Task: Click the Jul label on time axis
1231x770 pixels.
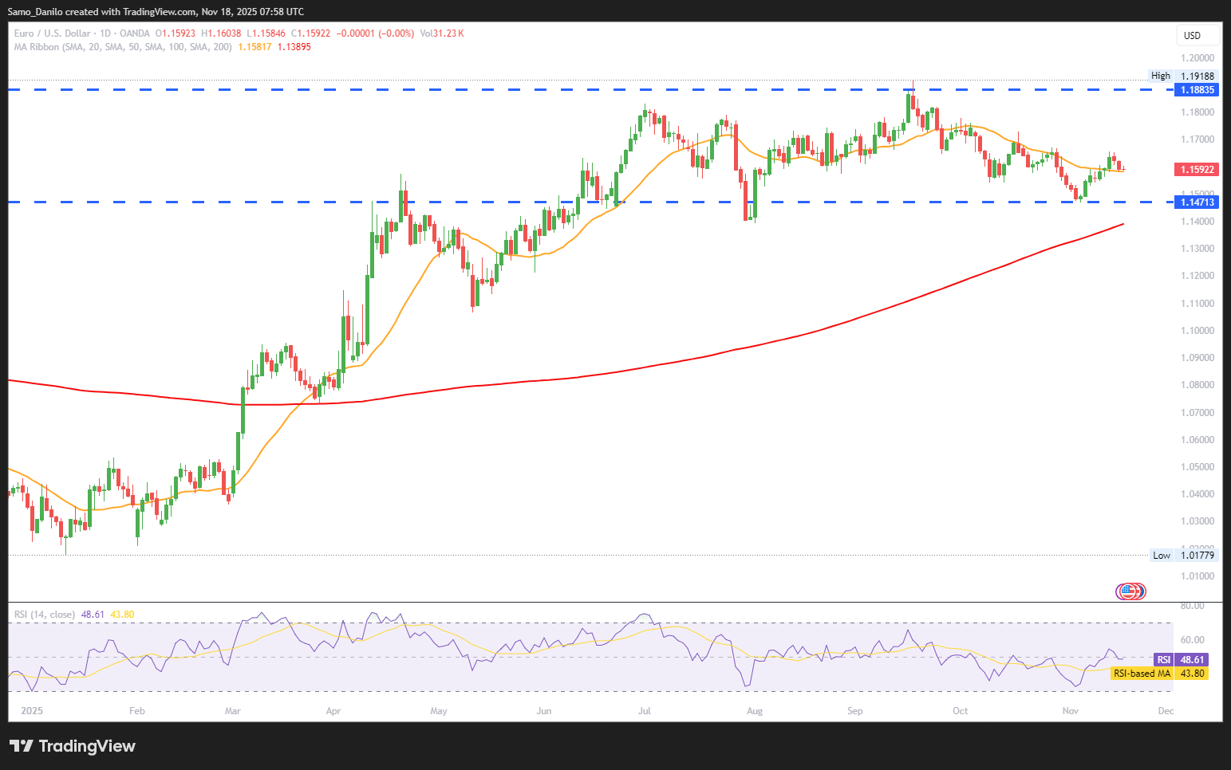Action: pos(645,710)
